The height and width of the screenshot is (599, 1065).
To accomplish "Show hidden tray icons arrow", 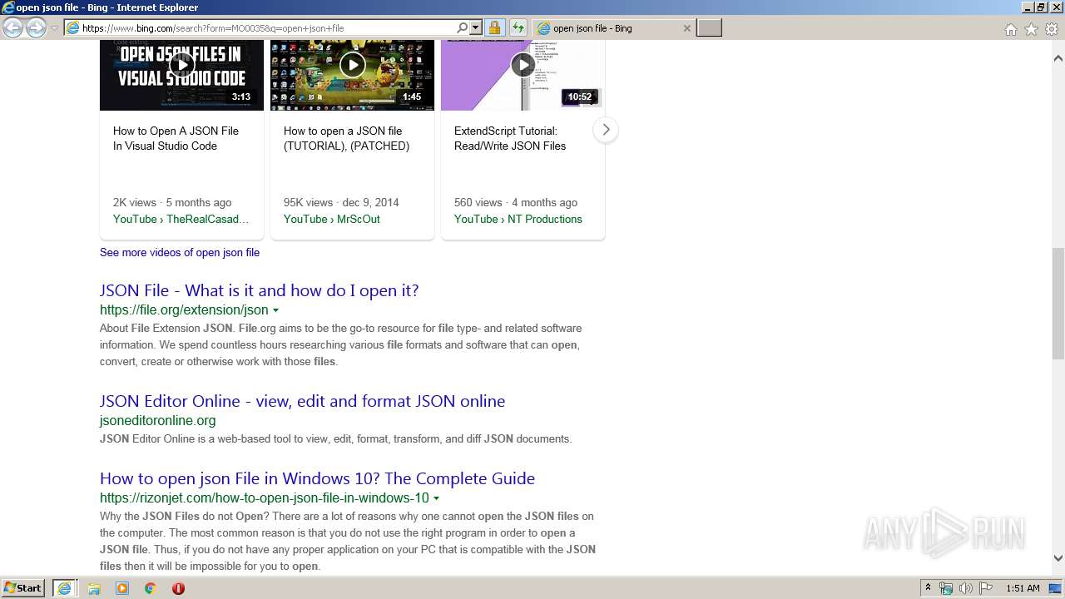I will point(928,588).
